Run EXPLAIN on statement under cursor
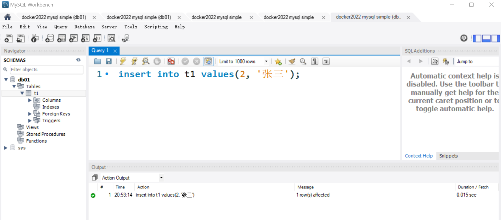 click(x=146, y=61)
